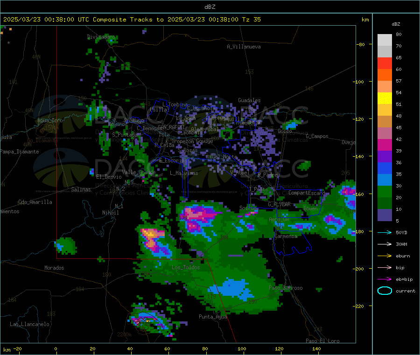The width and height of the screenshot is (420, 355).
Task: Click the 'S_Pintada' map label
Action: pos(125,134)
